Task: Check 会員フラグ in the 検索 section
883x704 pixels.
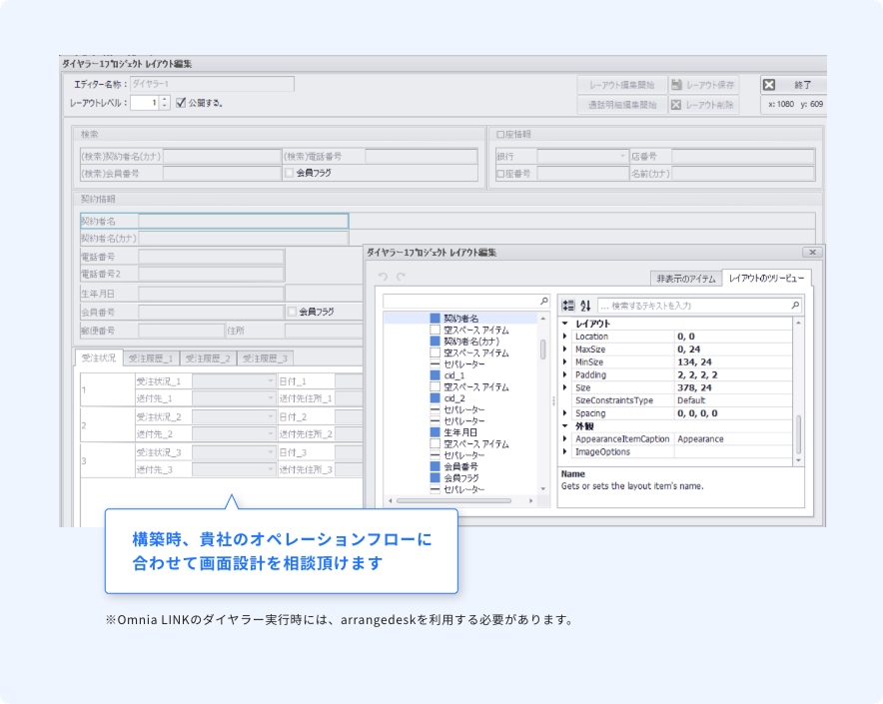Action: tap(290, 173)
